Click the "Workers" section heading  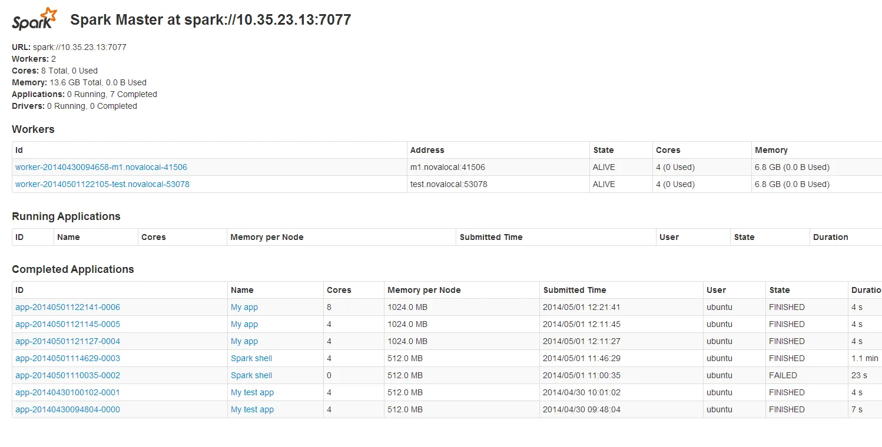[x=33, y=129]
